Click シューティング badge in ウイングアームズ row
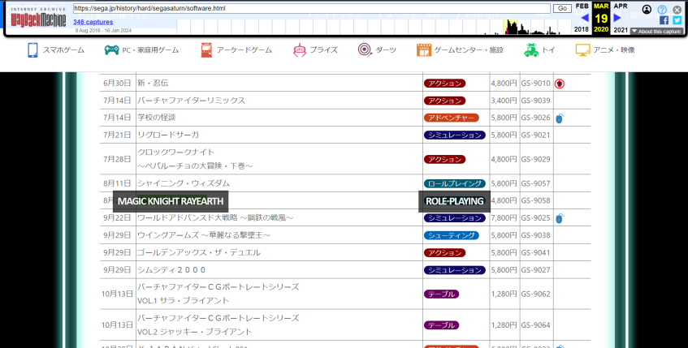 coord(451,235)
